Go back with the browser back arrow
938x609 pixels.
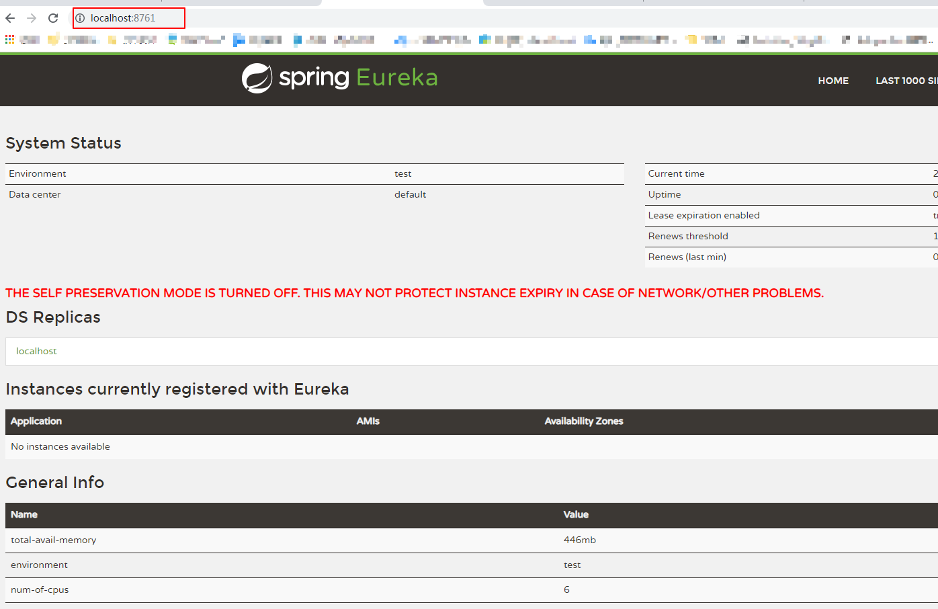click(x=10, y=18)
